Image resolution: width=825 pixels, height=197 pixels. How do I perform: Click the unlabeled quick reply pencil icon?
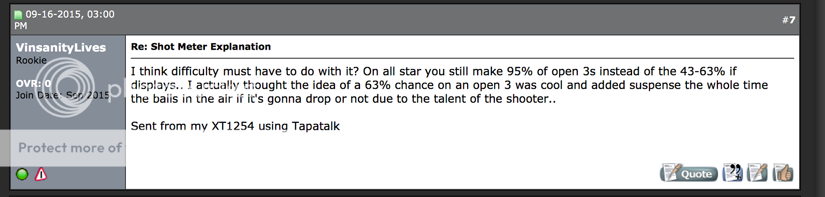[x=757, y=173]
